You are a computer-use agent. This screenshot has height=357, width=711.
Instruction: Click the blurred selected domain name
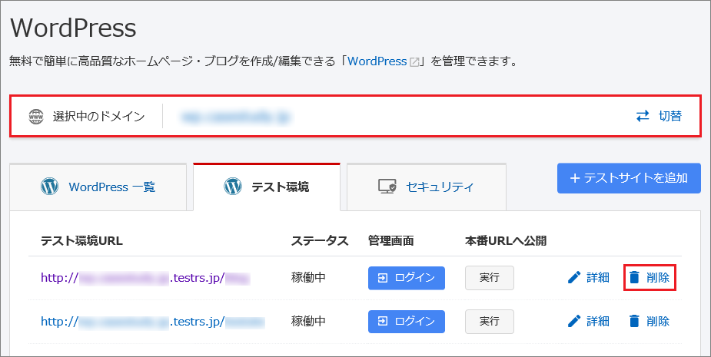pyautogui.click(x=235, y=117)
